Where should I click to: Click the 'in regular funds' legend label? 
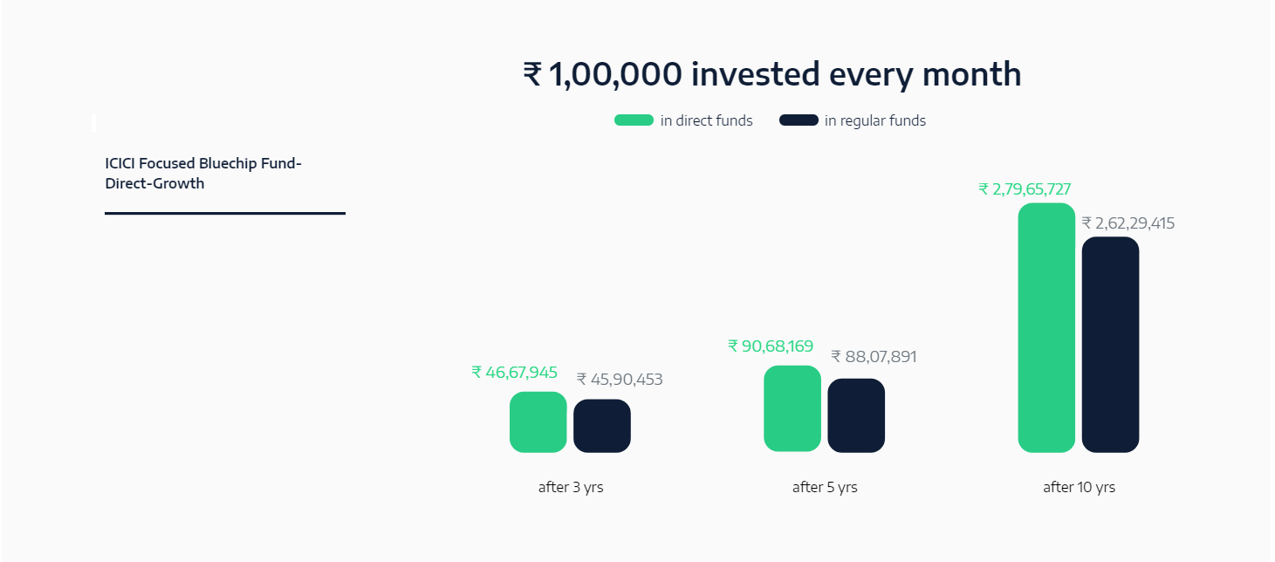[x=875, y=120]
